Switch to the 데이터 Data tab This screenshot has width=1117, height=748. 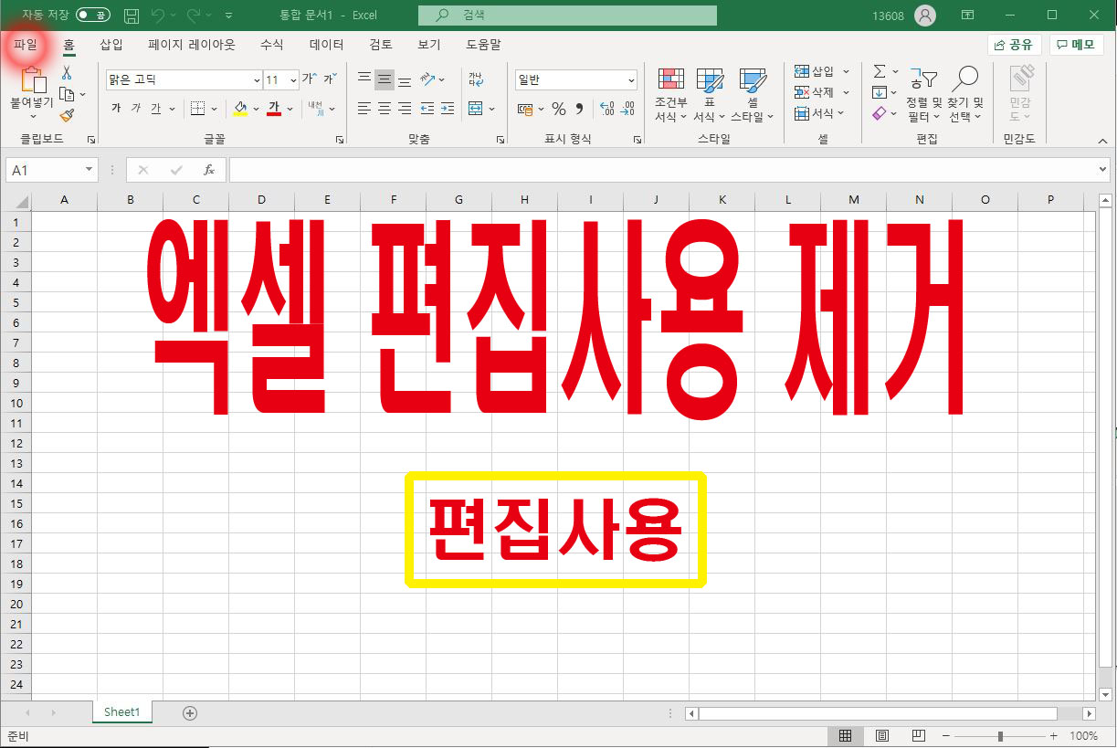coord(327,44)
